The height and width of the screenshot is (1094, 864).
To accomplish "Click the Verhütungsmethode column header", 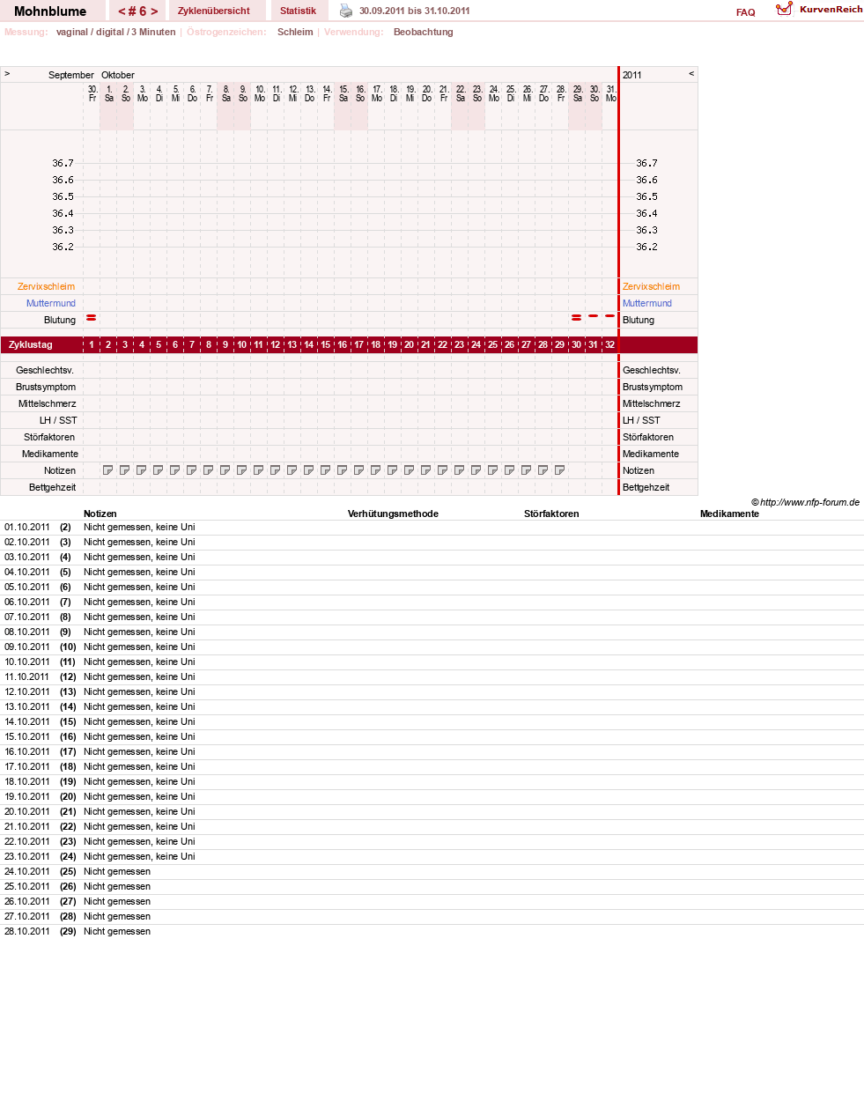I will tap(393, 514).
